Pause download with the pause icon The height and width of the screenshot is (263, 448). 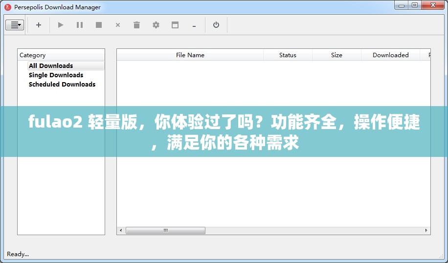(80, 25)
